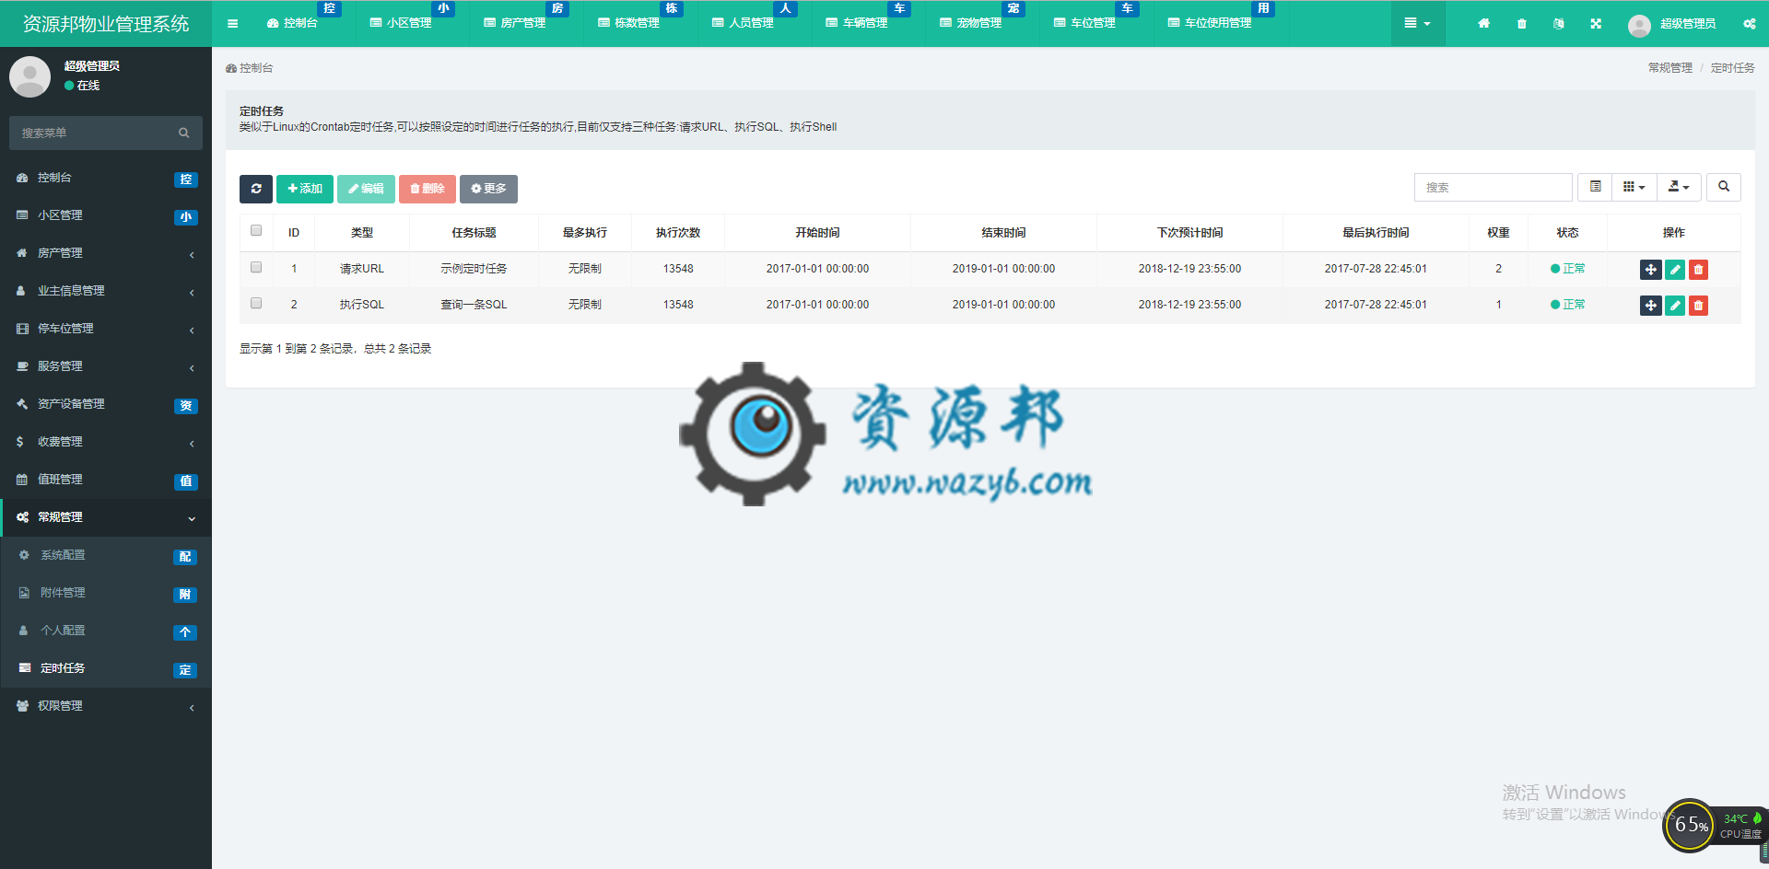Click the 附 badge beside 附件管理
Viewport: 1769px width, 869px height.
pyautogui.click(x=185, y=595)
